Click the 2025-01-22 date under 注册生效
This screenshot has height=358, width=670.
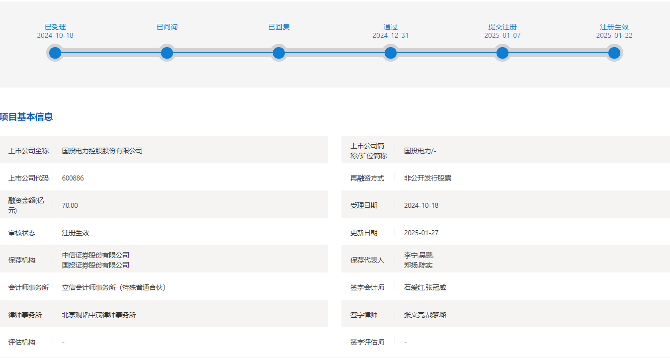614,35
